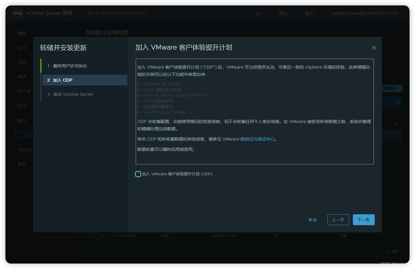Image resolution: width=415 pixels, height=269 pixels.
Task: Select step 2 加入 CEIP
Action: pos(85,80)
